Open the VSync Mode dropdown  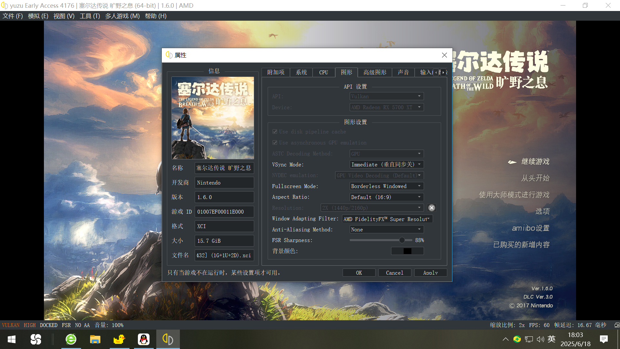pos(387,164)
